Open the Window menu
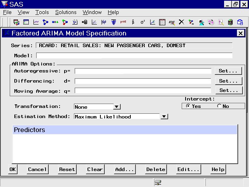Screen dimensions: 249x187 [x=92, y=12]
